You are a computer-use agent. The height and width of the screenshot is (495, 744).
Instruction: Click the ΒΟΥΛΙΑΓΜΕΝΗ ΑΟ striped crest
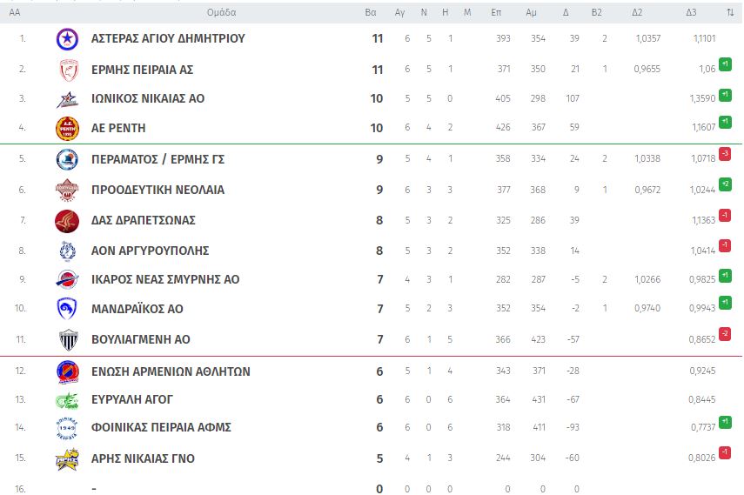click(x=67, y=339)
